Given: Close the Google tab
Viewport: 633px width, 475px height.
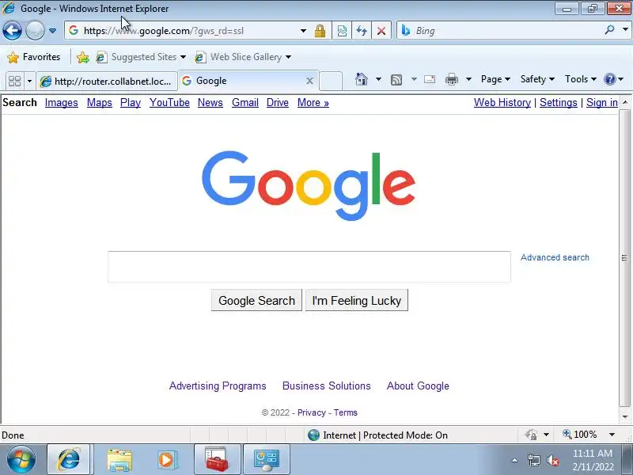Looking at the screenshot, I should (x=309, y=81).
